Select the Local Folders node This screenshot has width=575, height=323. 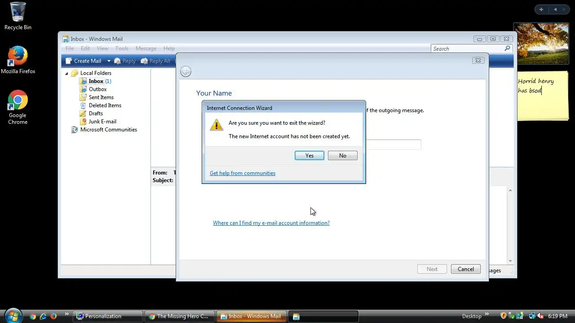96,73
